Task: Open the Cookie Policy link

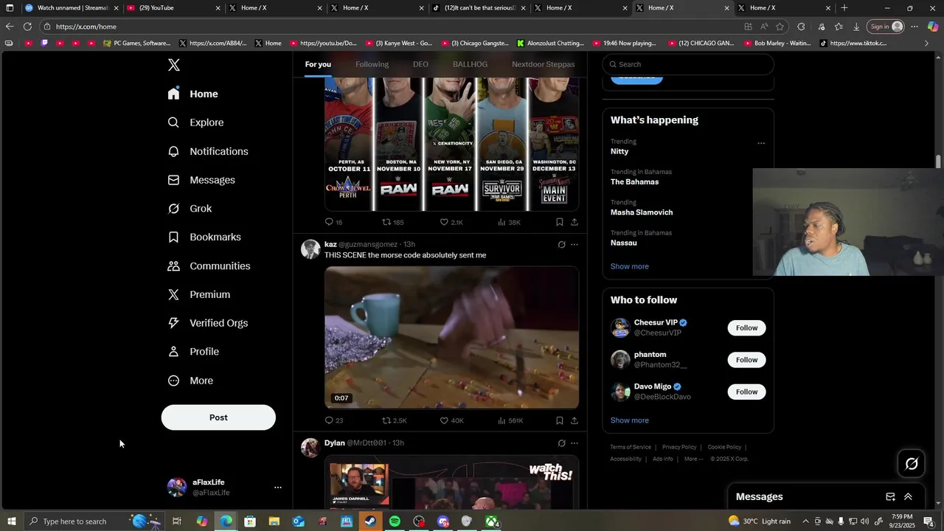Action: [x=724, y=447]
